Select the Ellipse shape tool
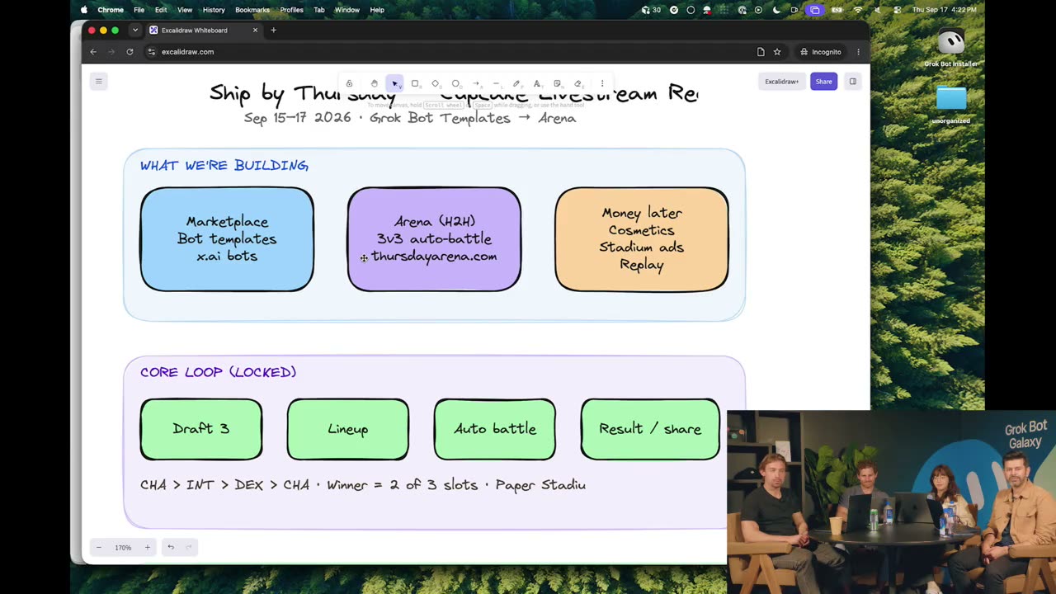Viewport: 1056px width, 594px height. point(455,83)
